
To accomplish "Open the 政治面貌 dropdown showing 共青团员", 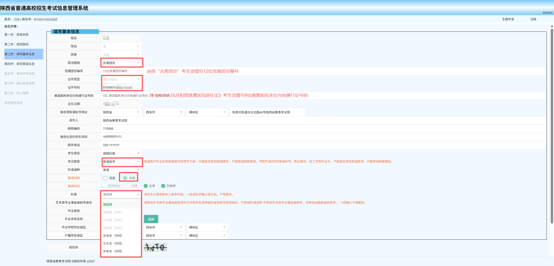I will [122, 63].
